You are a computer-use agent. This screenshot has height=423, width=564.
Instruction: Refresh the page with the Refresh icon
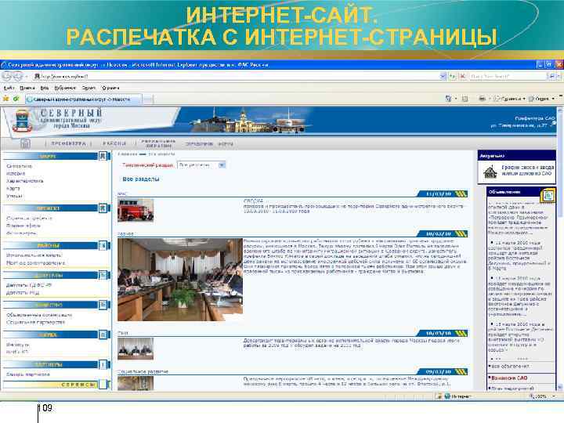452,76
